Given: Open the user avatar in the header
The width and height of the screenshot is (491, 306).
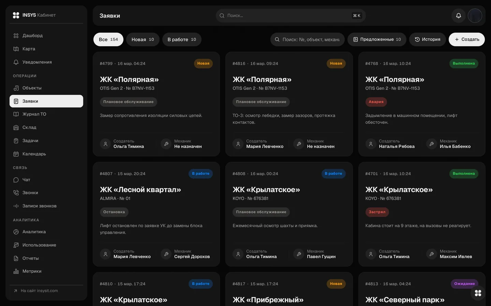Looking at the screenshot, I should pyautogui.click(x=475, y=16).
